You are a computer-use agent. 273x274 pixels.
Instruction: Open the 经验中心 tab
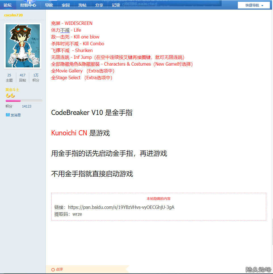(x=28, y=5)
